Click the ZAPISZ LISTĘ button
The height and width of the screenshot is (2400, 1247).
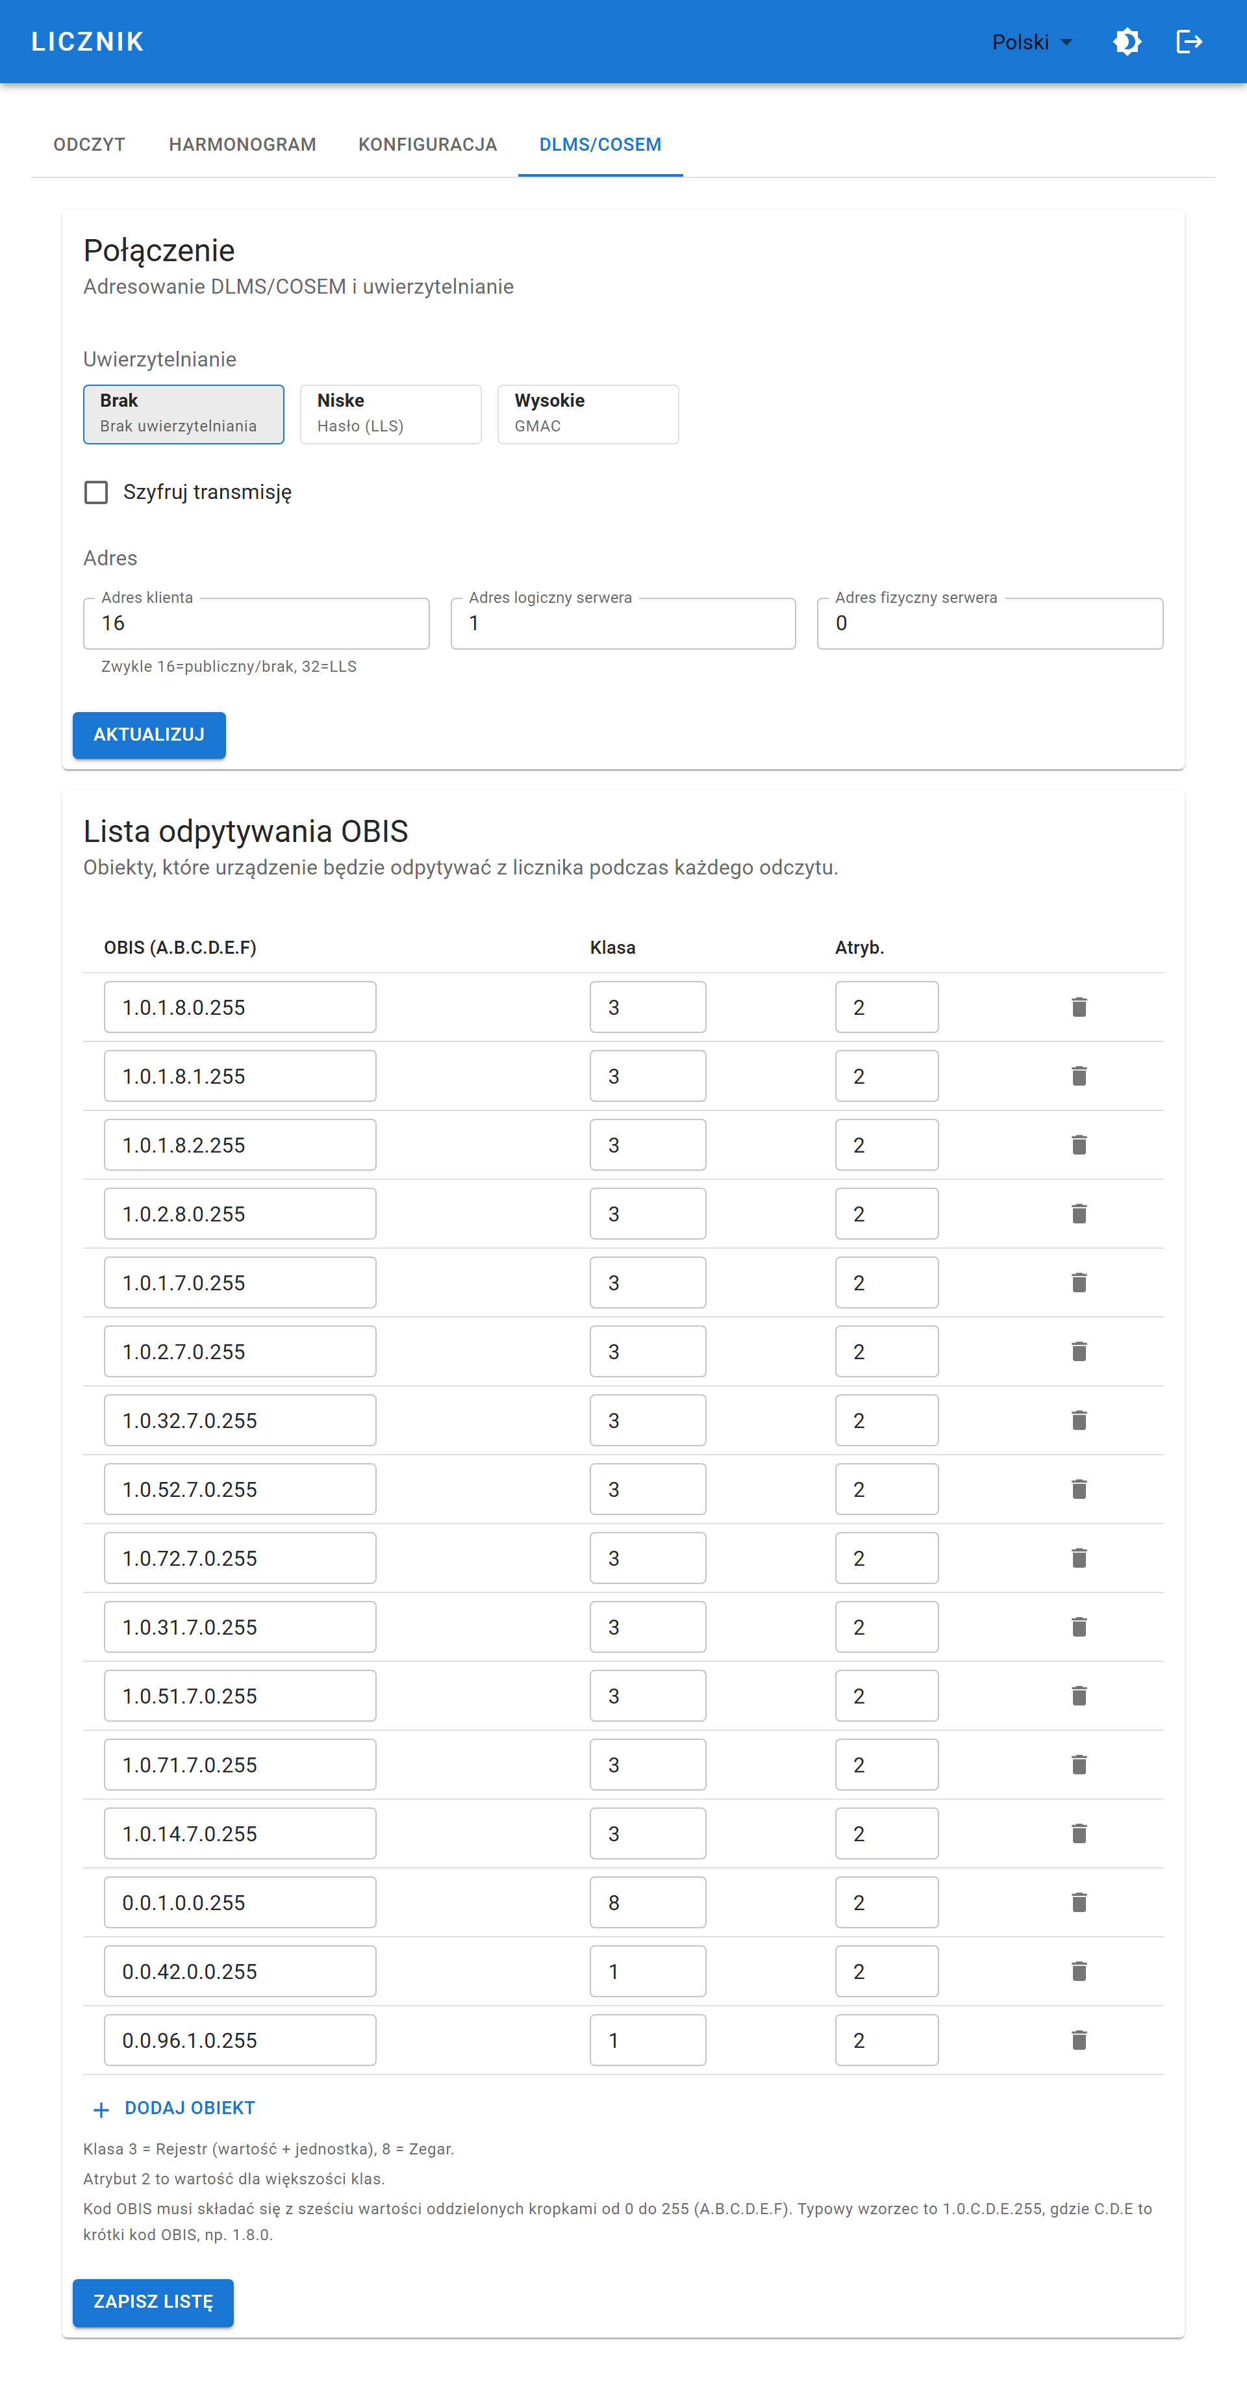point(153,2302)
